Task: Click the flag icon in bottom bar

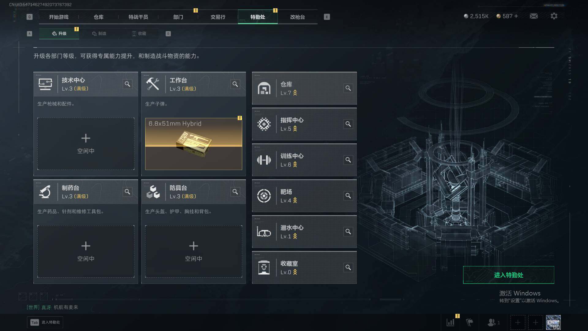Action: tap(469, 322)
